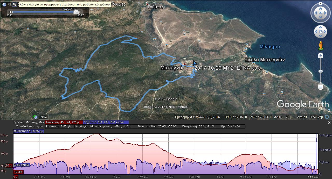Viewport: 332px width, 179px height.
Task: Click the Σκάλα Μιστεγνών place marker
Action: click(245, 56)
